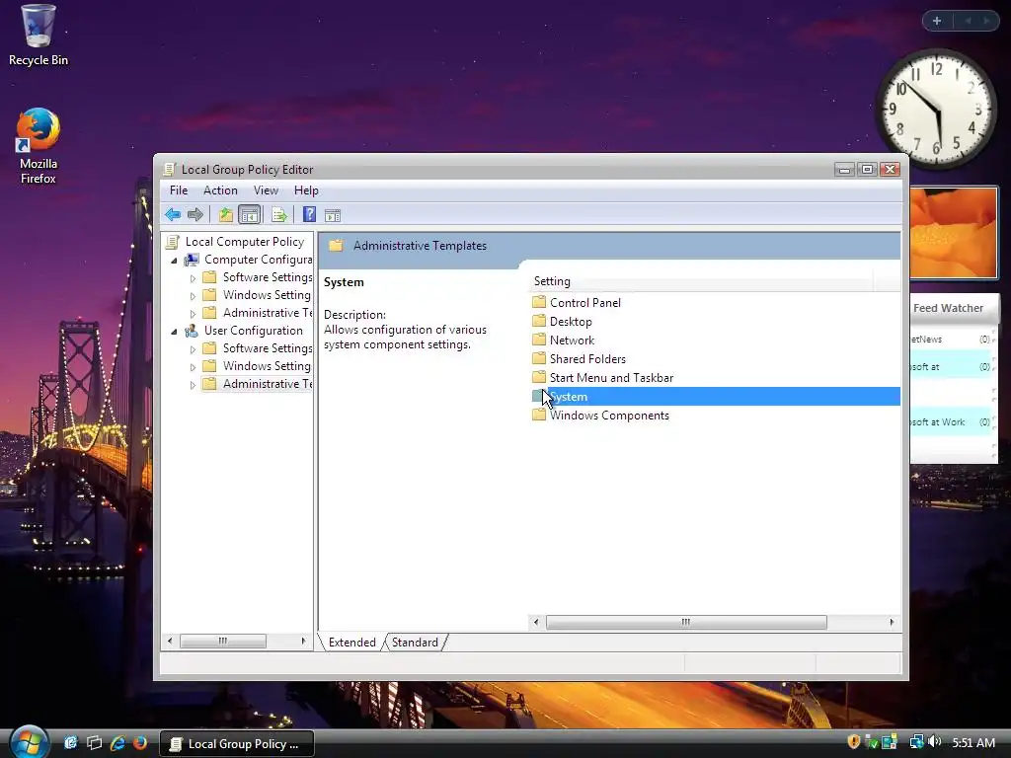Screen dimensions: 1011x758
Task: Launch Internet Explorer from quick launch
Action: [117, 742]
